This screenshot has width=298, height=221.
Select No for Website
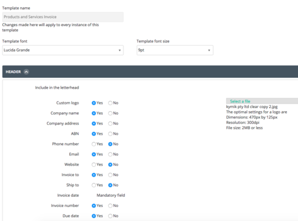tap(110, 165)
